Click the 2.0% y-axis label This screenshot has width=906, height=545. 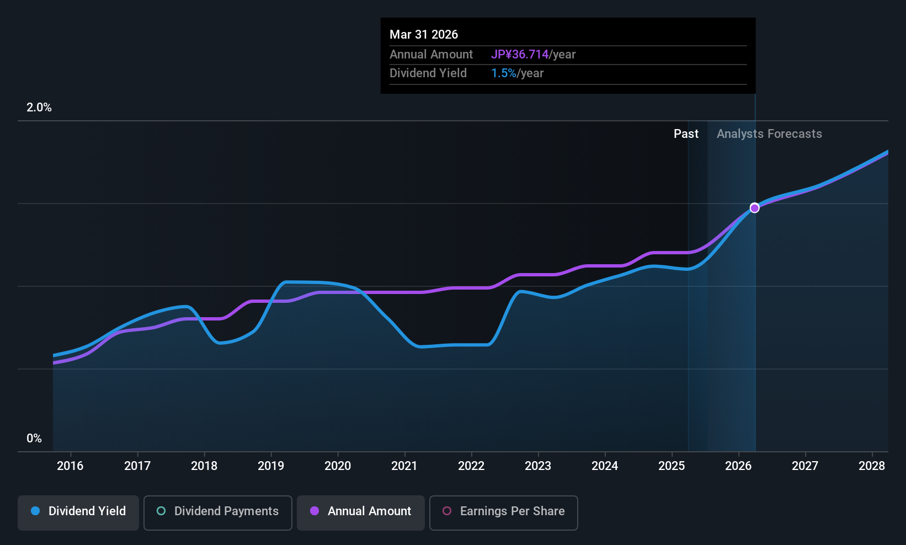pos(39,108)
